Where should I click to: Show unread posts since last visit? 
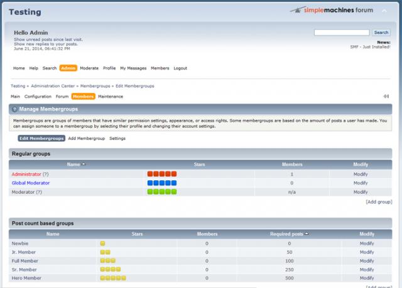coord(48,40)
